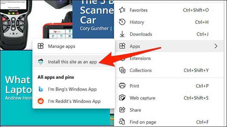The height and width of the screenshot is (127, 227).
Task: Expand Apps submenu chevron arrow
Action: (x=216, y=46)
